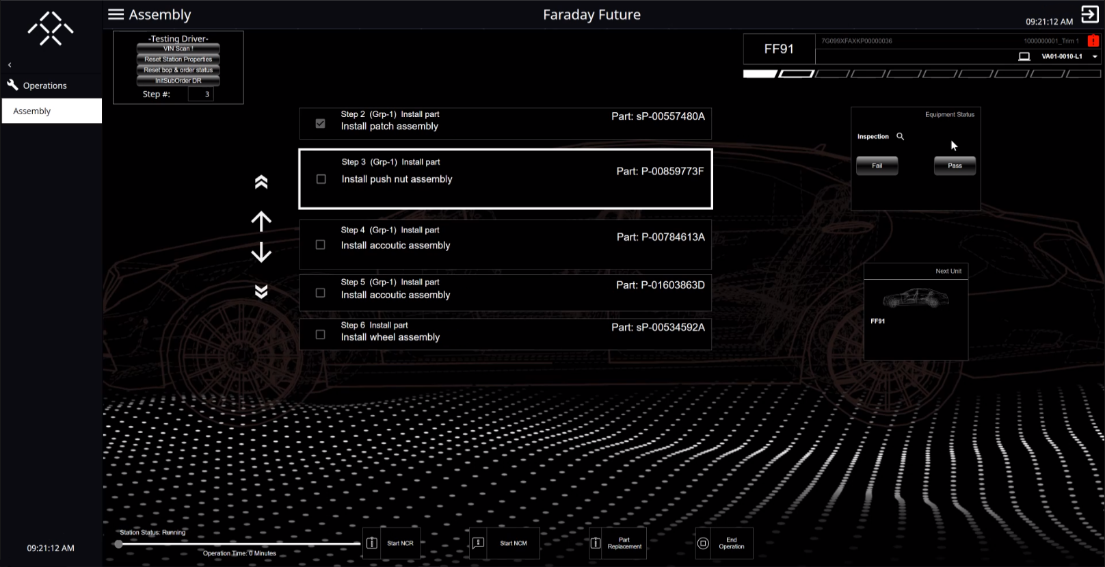Click the Next Unit FF91 car thumbnail
Viewport: 1105px width, 567px height.
coord(916,298)
